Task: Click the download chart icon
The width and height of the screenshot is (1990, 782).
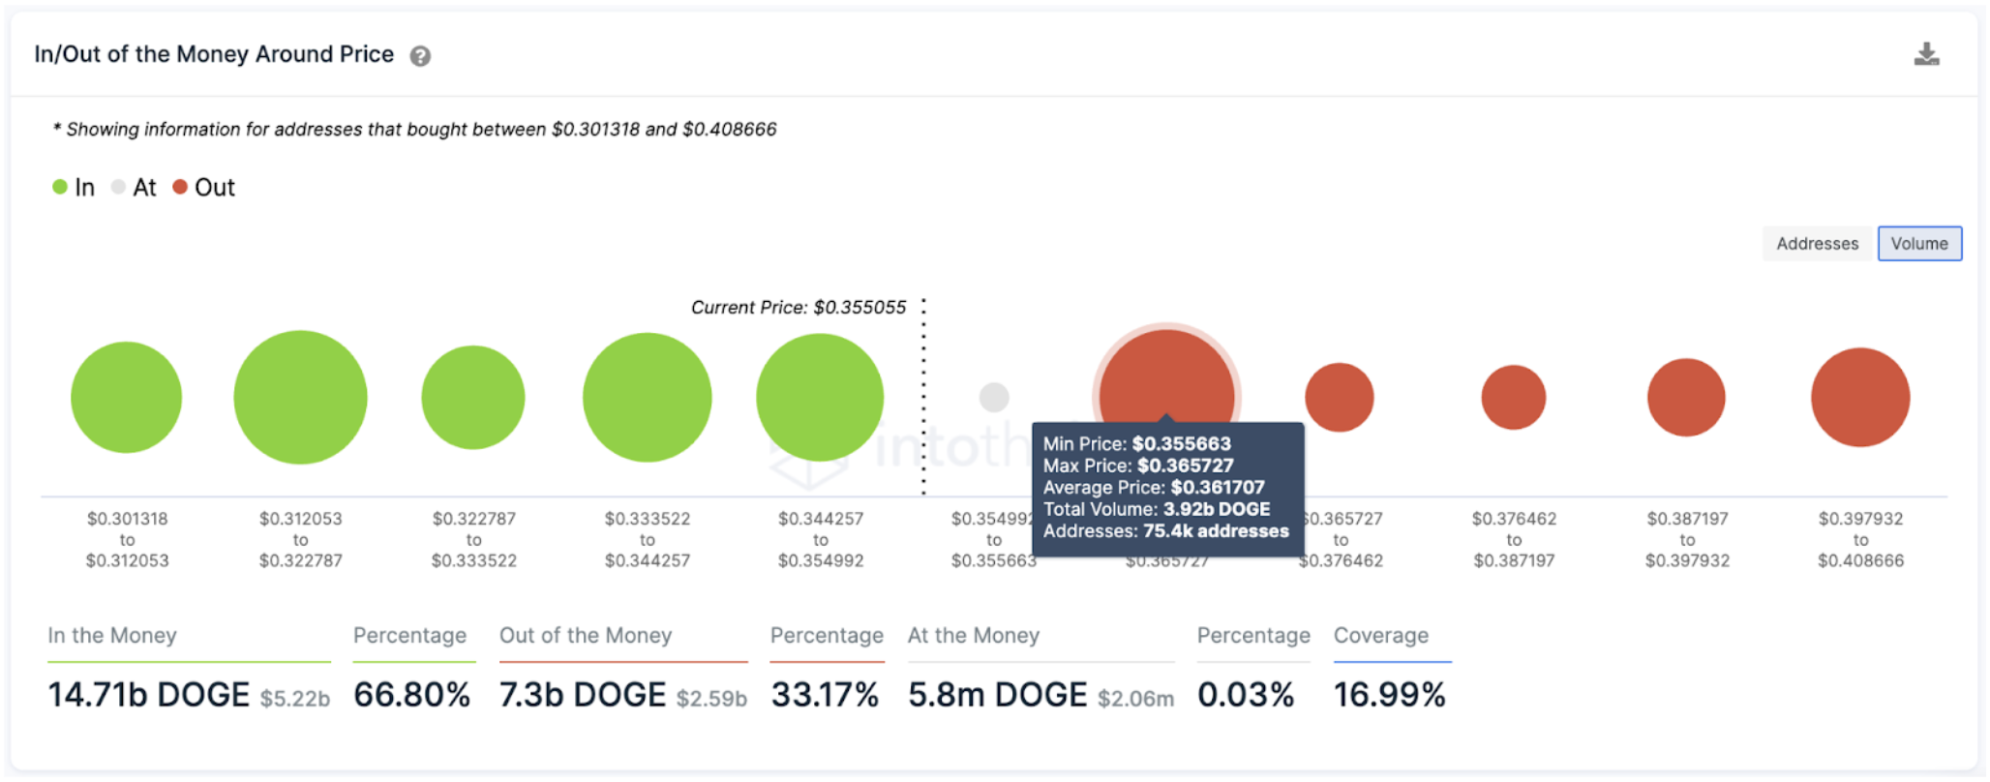Action: [1926, 54]
